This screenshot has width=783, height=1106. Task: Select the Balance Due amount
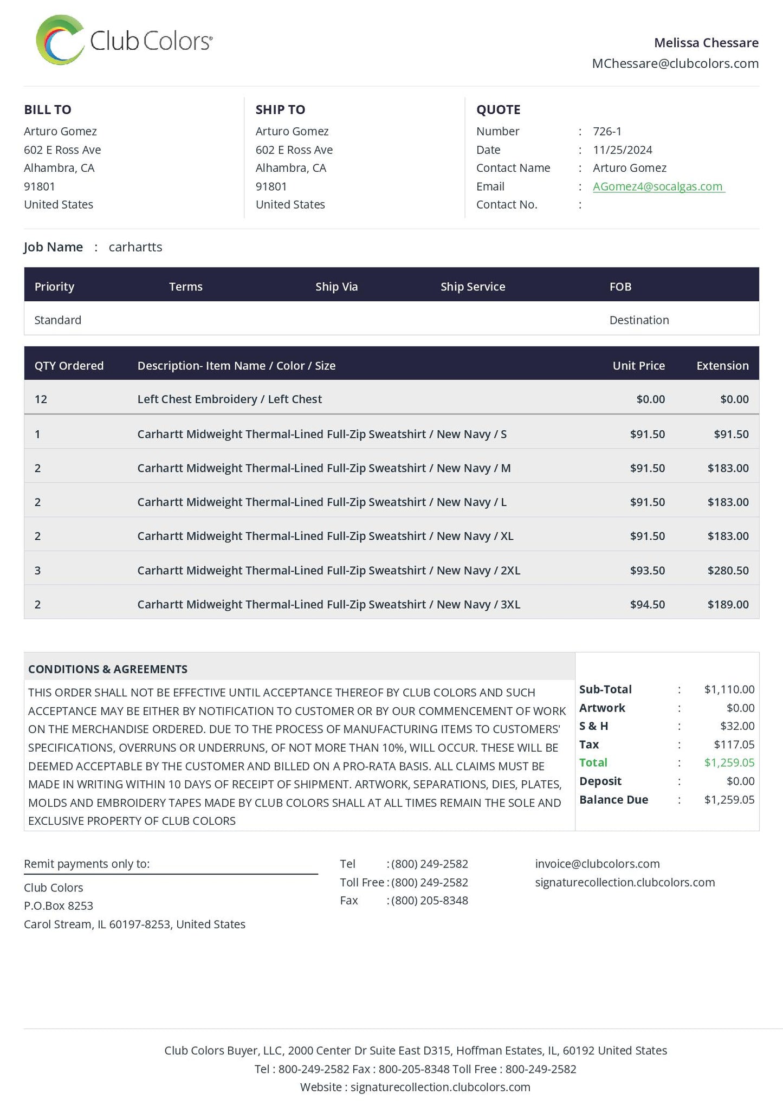729,799
